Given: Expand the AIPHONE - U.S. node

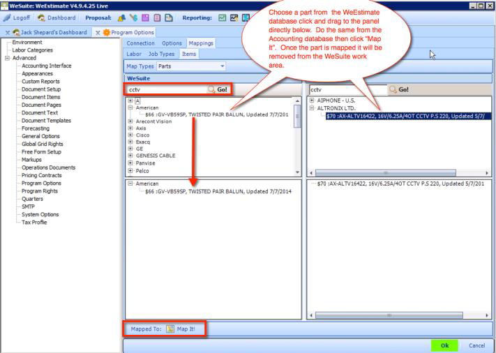Looking at the screenshot, I should [312, 100].
